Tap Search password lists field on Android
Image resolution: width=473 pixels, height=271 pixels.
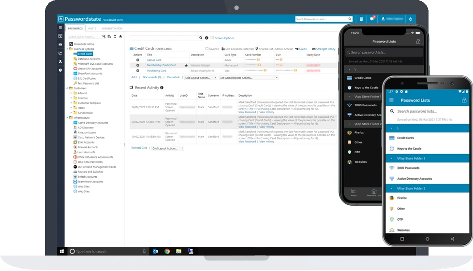point(428,111)
